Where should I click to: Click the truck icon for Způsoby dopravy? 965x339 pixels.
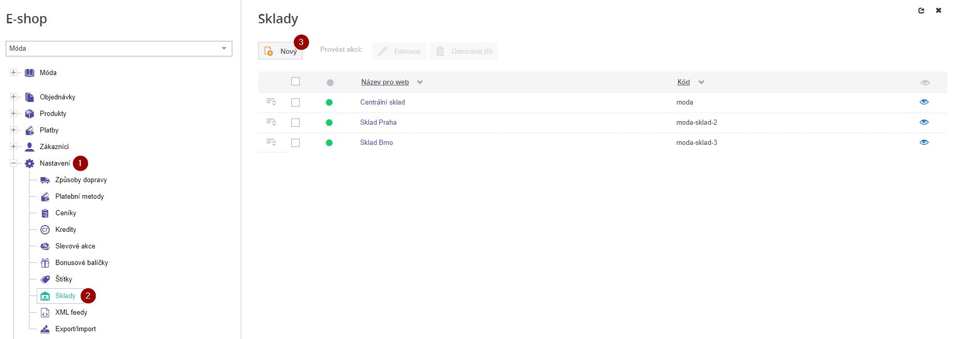45,180
